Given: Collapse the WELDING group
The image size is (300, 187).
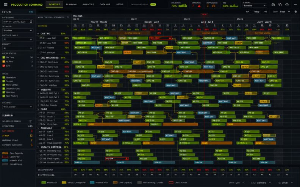Looking at the screenshot, I should click(x=38, y=90).
